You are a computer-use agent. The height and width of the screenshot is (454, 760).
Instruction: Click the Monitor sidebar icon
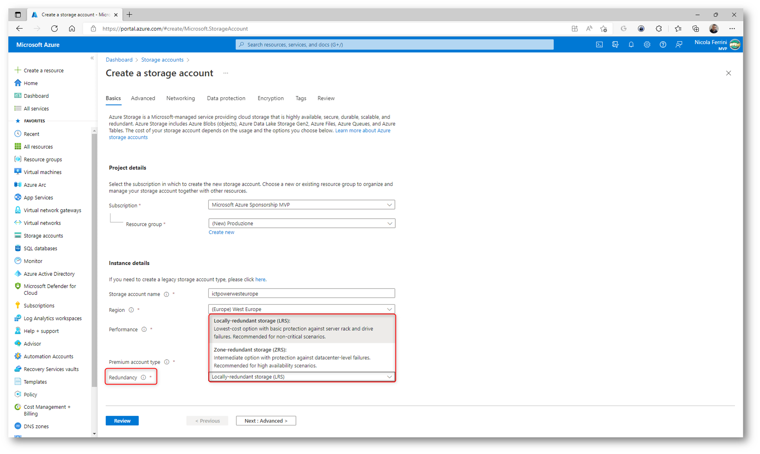17,261
